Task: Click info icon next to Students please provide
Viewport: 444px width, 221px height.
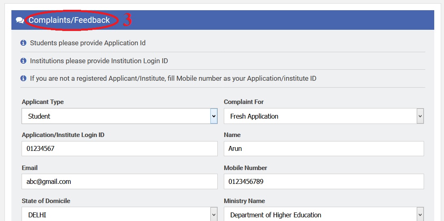Action: tap(24, 43)
